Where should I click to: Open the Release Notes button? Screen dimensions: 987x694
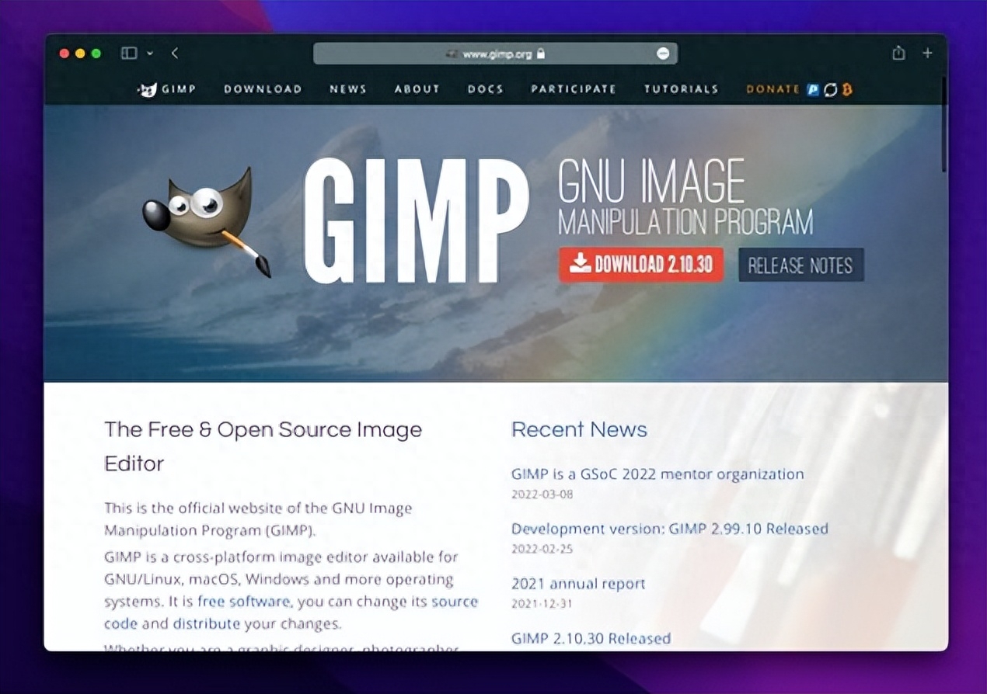pos(800,265)
